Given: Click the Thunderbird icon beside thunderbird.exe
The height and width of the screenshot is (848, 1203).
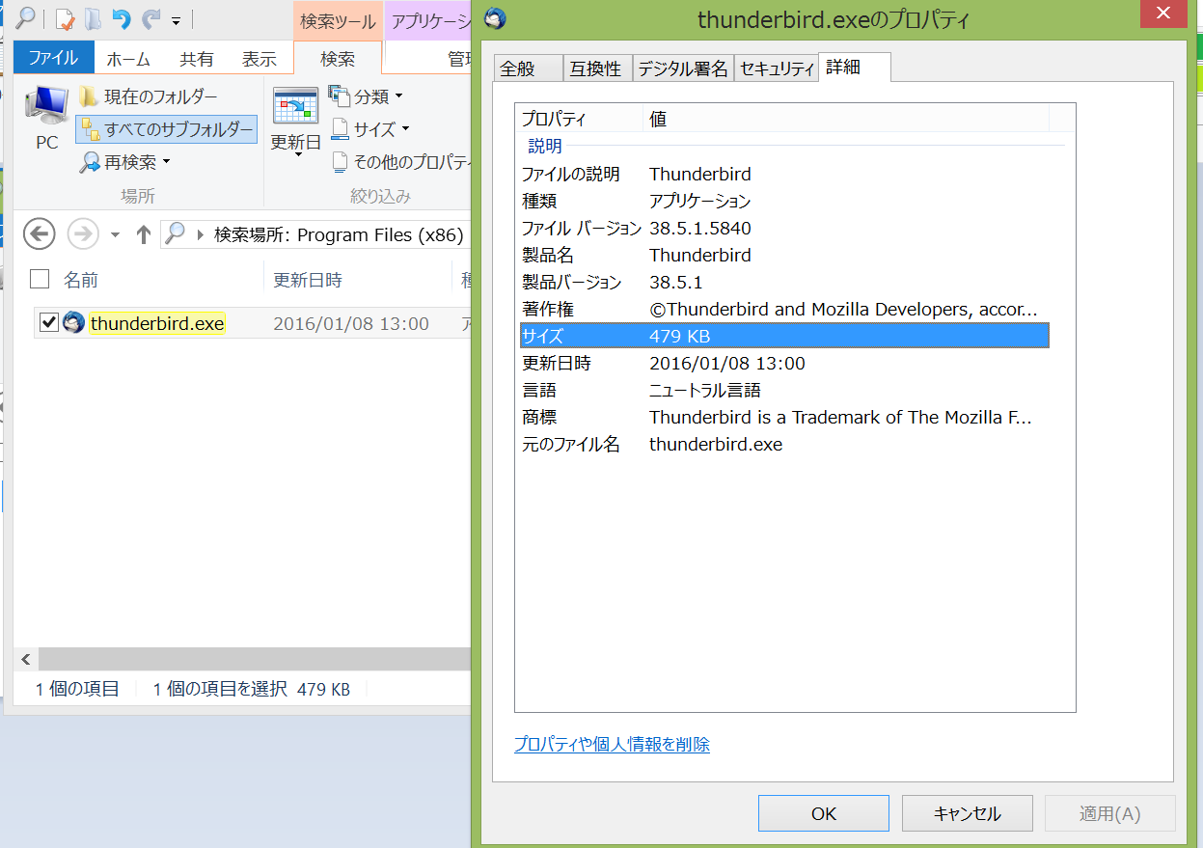Looking at the screenshot, I should (x=74, y=323).
